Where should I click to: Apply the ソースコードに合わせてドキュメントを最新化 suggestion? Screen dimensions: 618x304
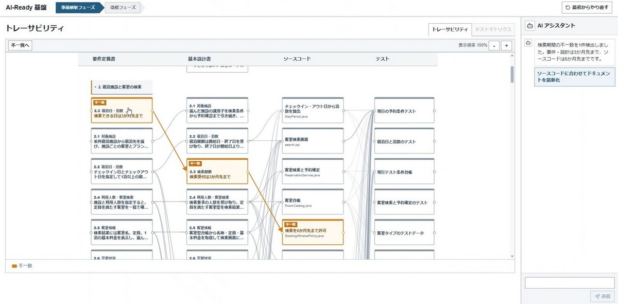point(574,77)
